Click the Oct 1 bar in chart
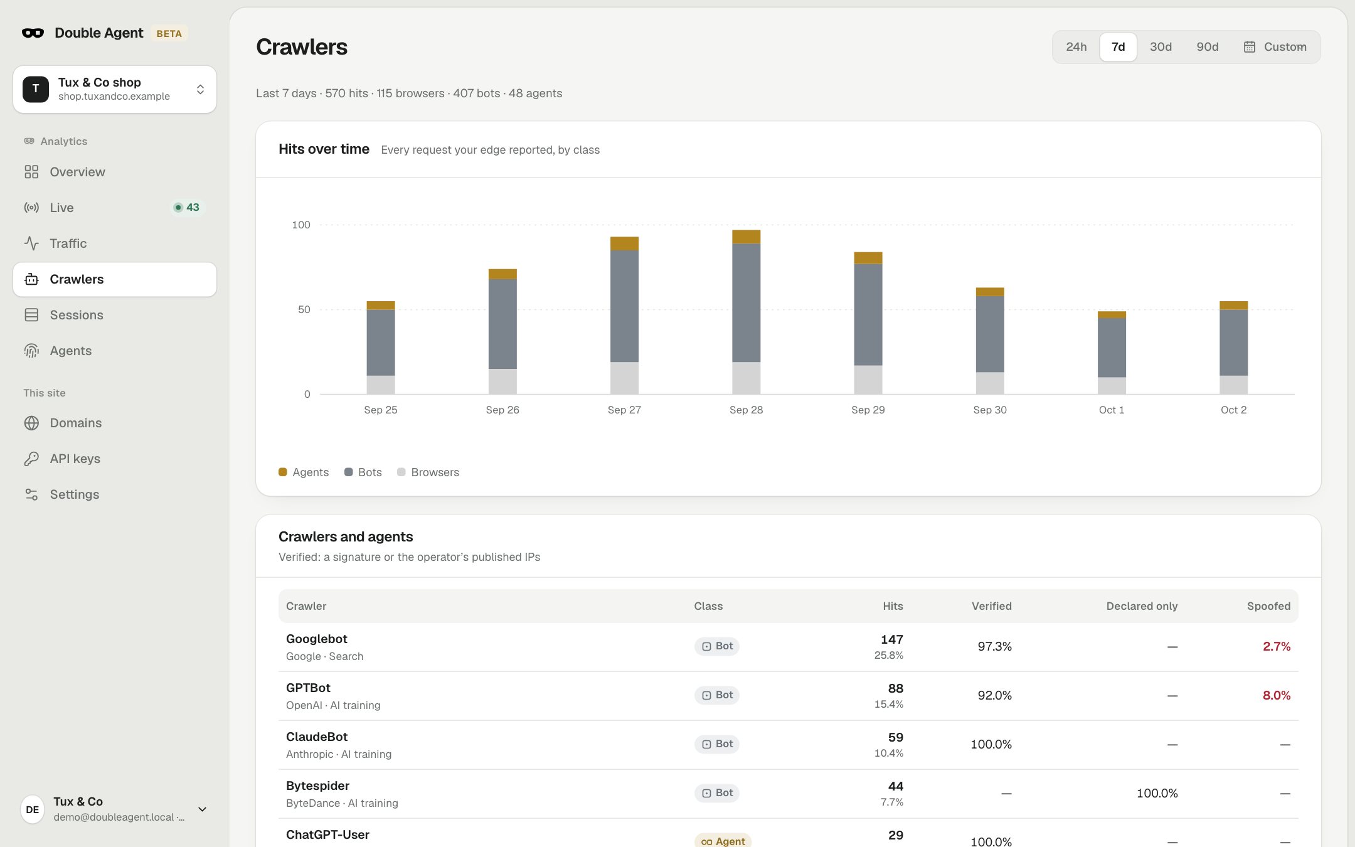 click(1112, 353)
